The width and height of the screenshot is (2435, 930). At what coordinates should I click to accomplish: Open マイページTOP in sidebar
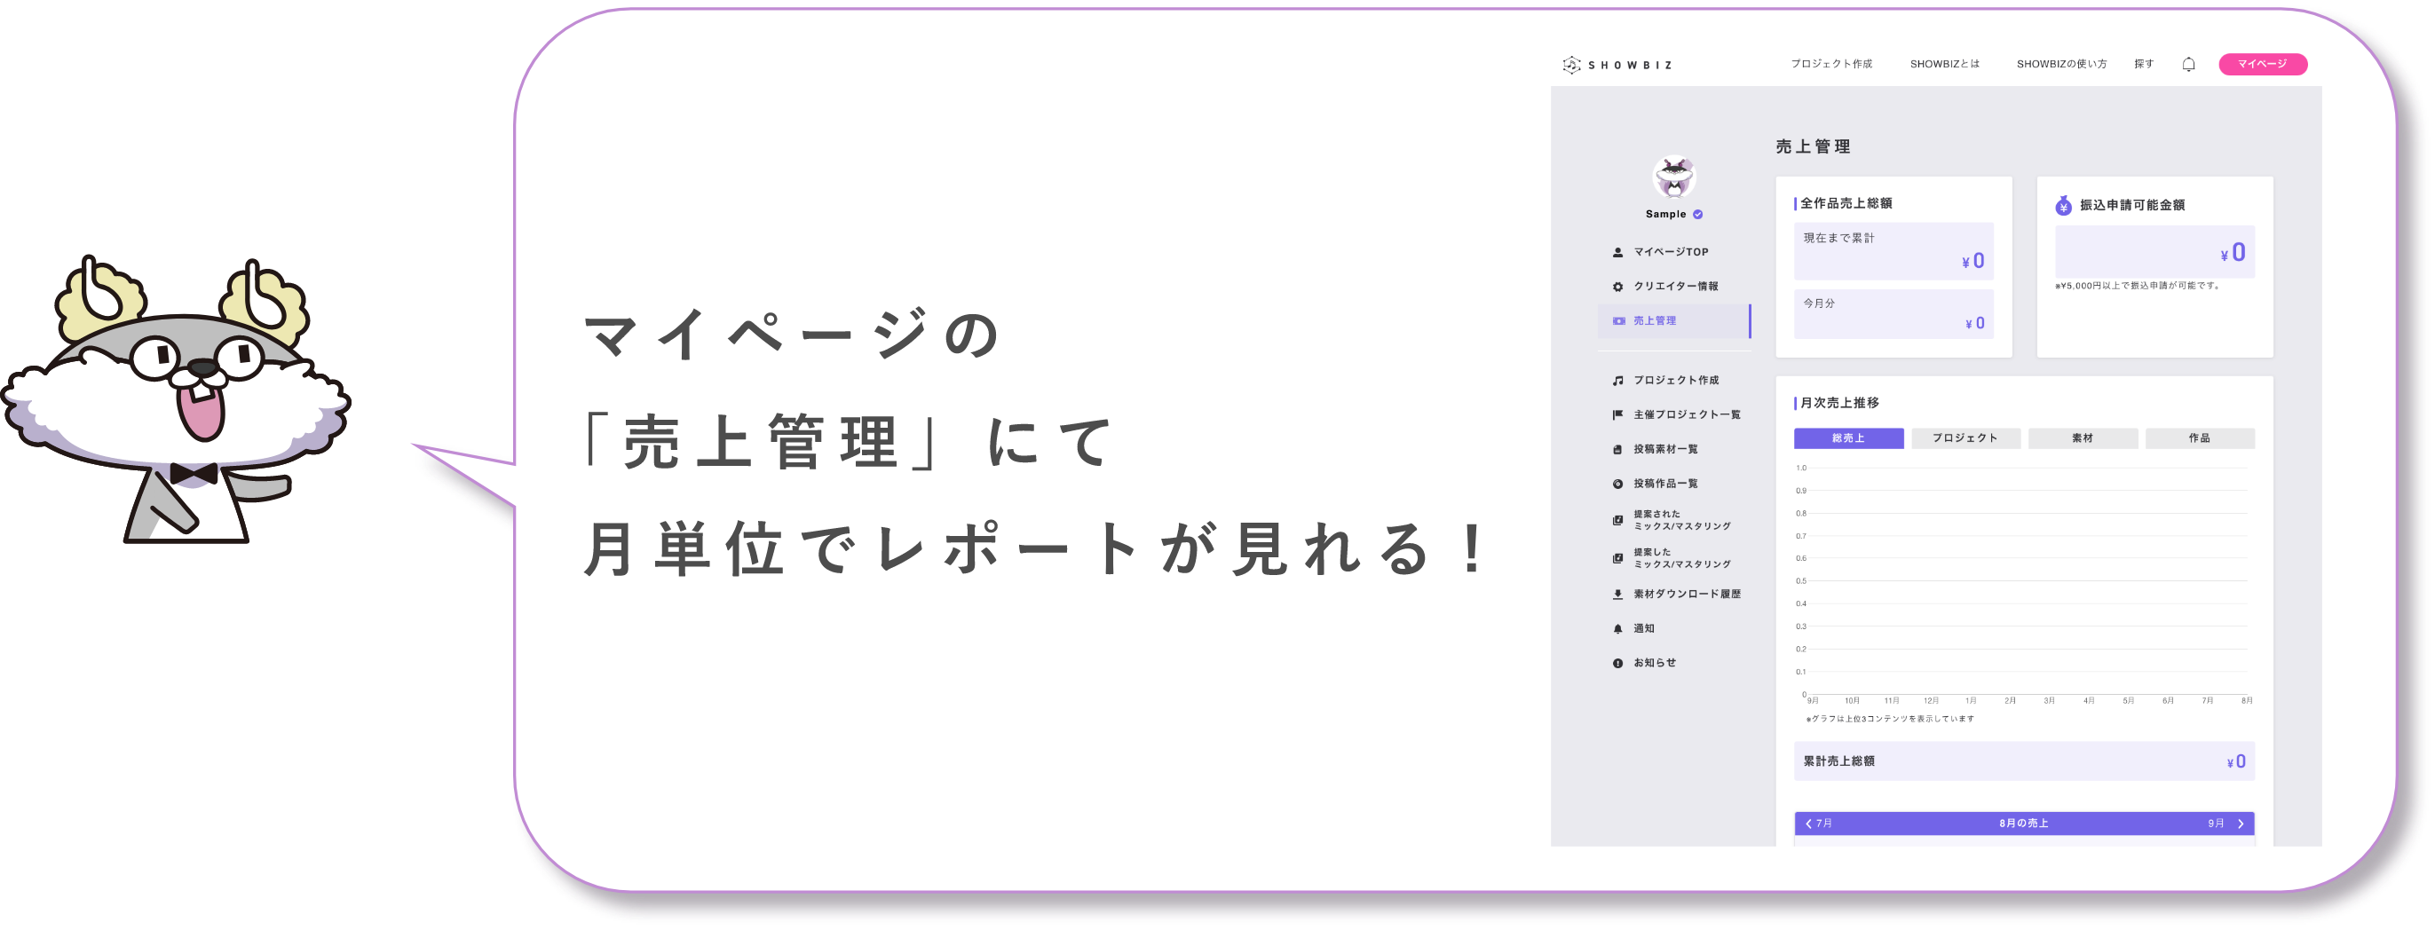tap(1671, 252)
